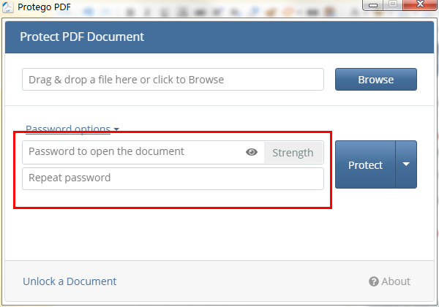Toggle password visibility with the eye icon
Image resolution: width=439 pixels, height=307 pixels.
[x=252, y=152]
